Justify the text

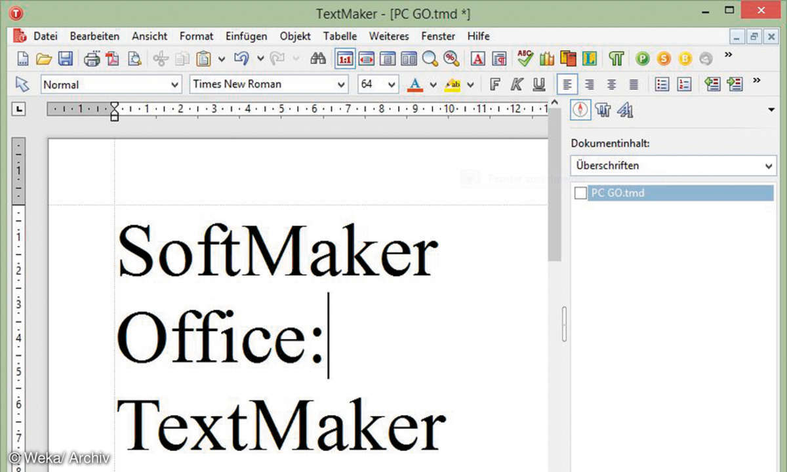(x=634, y=85)
